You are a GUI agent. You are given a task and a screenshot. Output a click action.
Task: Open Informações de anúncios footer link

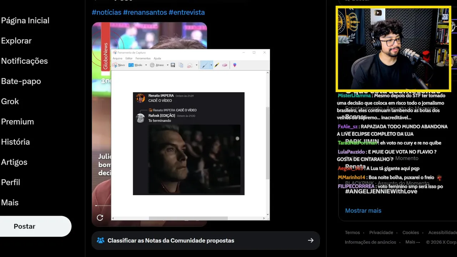pyautogui.click(x=370, y=242)
